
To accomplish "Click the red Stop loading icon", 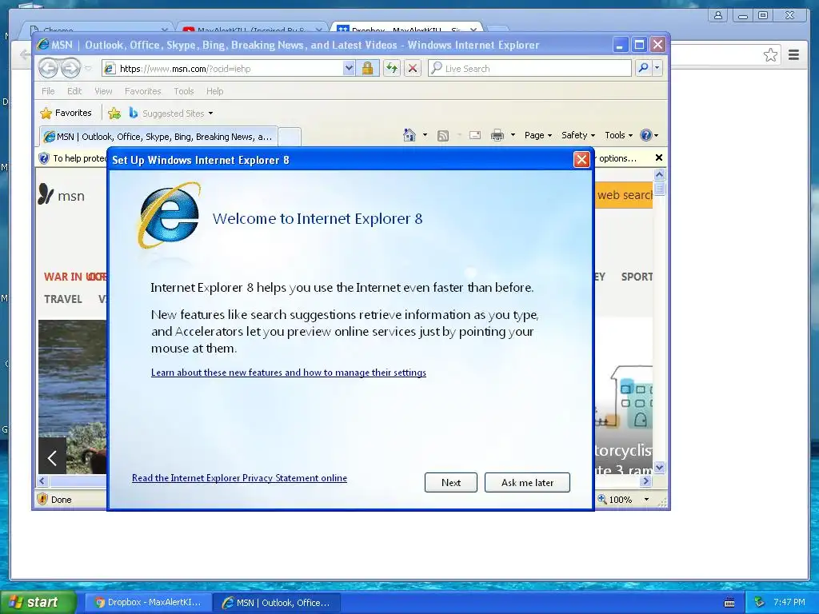I will point(413,69).
